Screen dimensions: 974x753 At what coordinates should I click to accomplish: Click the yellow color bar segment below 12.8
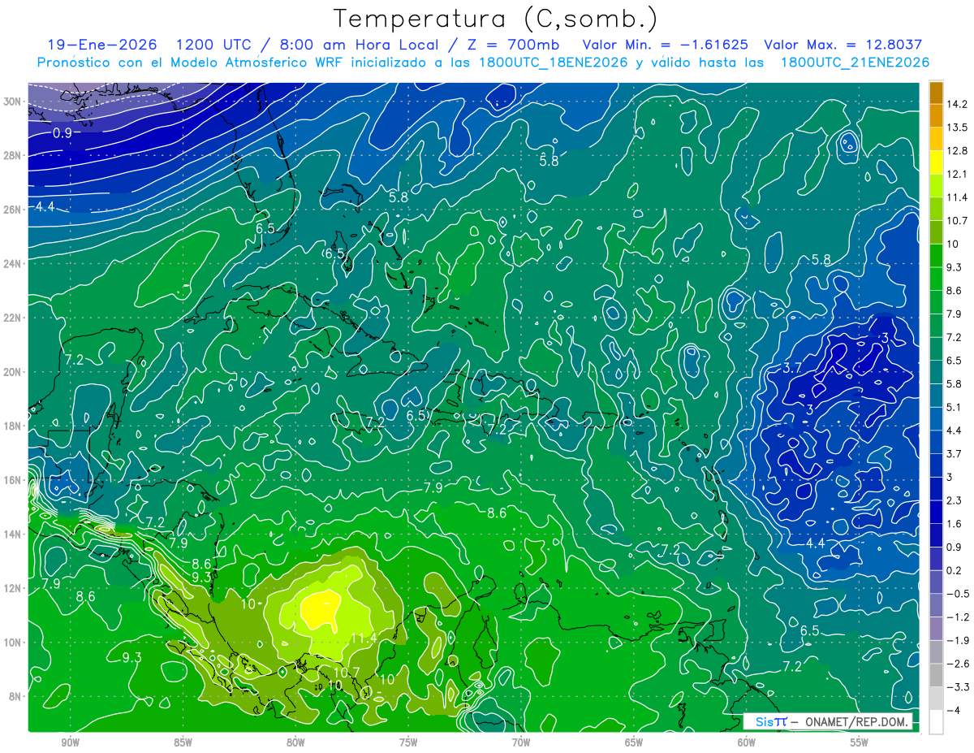[936, 162]
